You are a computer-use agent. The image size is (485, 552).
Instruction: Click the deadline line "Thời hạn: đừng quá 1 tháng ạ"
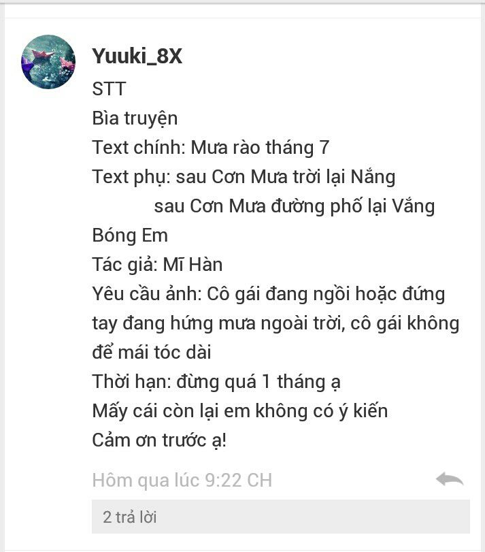pyautogui.click(x=216, y=382)
